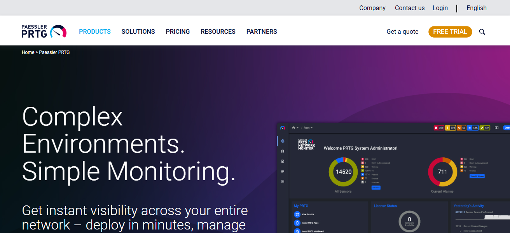Open the website search magnifier icon
The width and height of the screenshot is (510, 233).
coord(482,32)
